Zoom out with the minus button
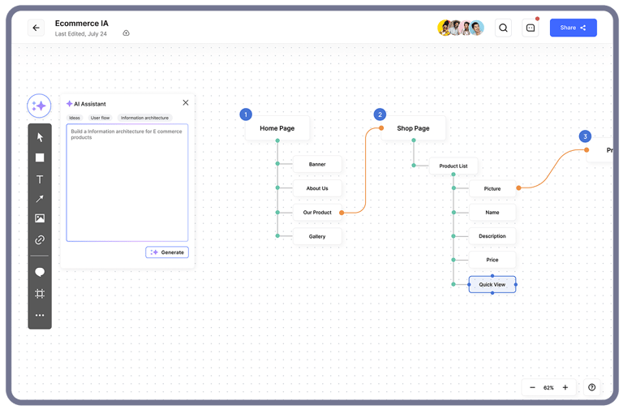Screen dimensions: 623x414 click(532, 387)
